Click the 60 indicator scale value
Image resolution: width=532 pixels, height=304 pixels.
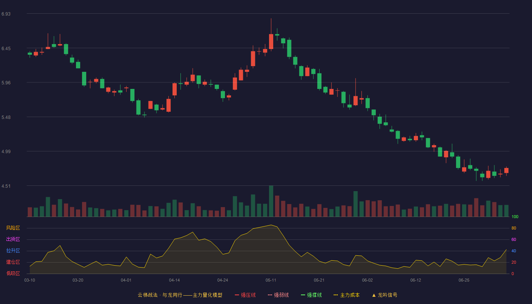(514, 240)
